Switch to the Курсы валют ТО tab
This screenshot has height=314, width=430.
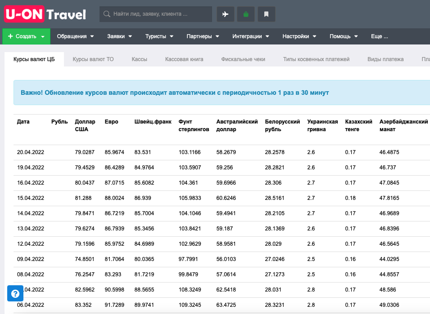(93, 59)
